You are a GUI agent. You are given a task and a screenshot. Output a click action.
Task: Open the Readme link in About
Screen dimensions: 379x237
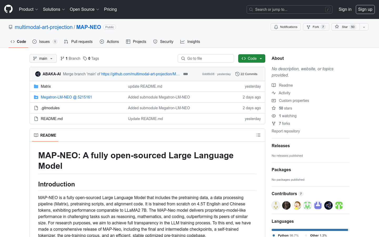(x=282, y=85)
